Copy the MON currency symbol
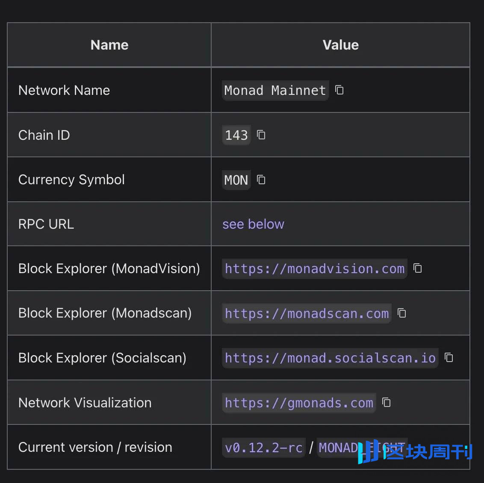The width and height of the screenshot is (484, 483). pyautogui.click(x=261, y=180)
